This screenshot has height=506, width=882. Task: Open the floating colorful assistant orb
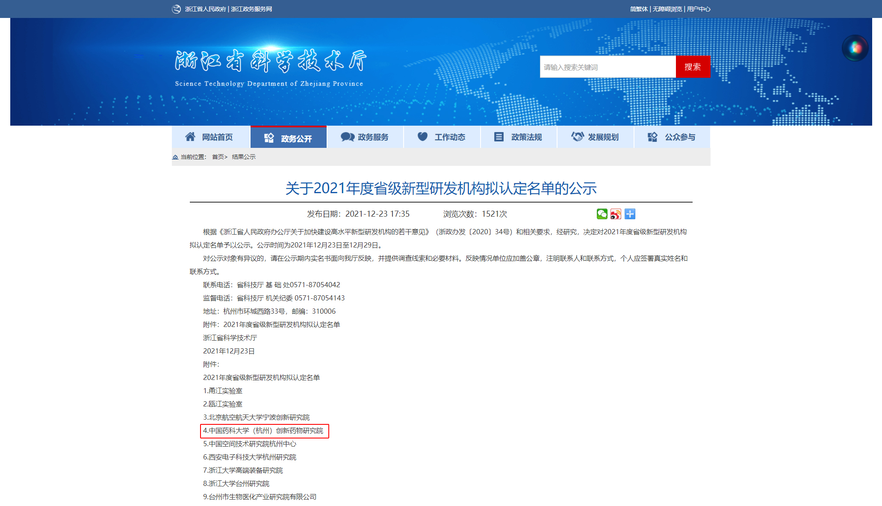coord(855,48)
